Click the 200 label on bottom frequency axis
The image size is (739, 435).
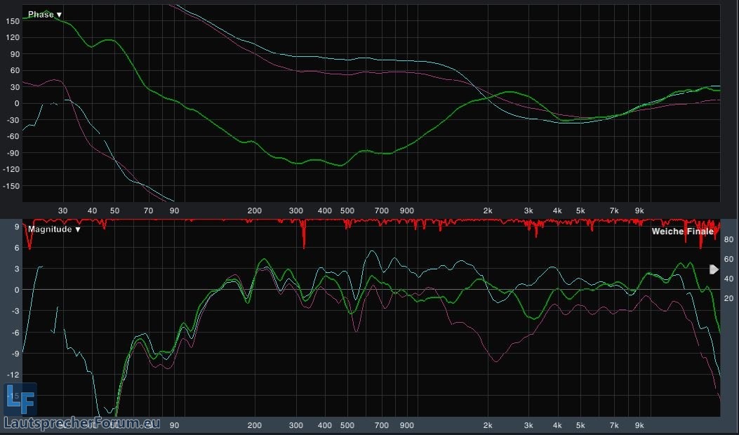tap(254, 425)
